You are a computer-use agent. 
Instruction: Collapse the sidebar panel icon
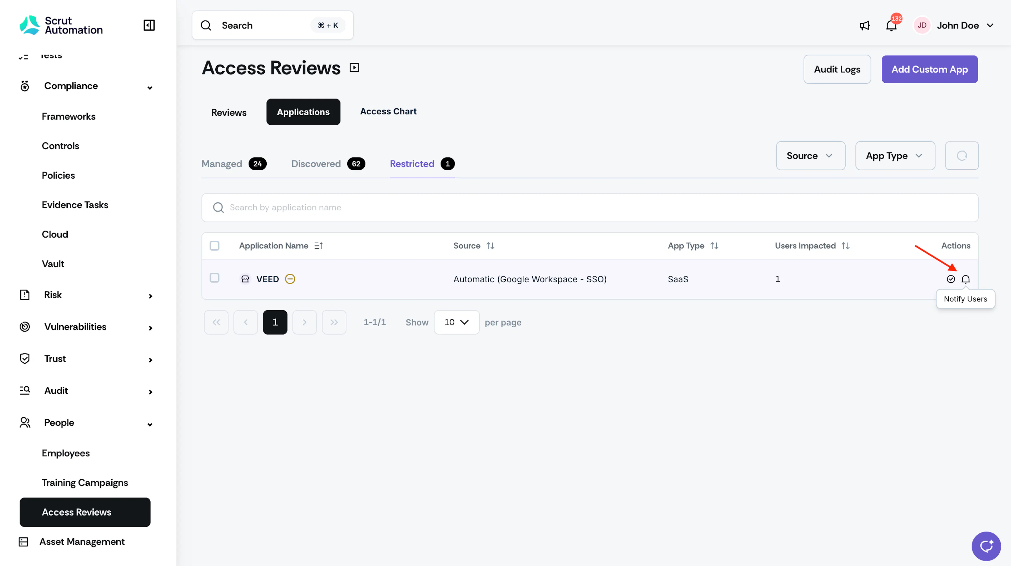(x=149, y=25)
